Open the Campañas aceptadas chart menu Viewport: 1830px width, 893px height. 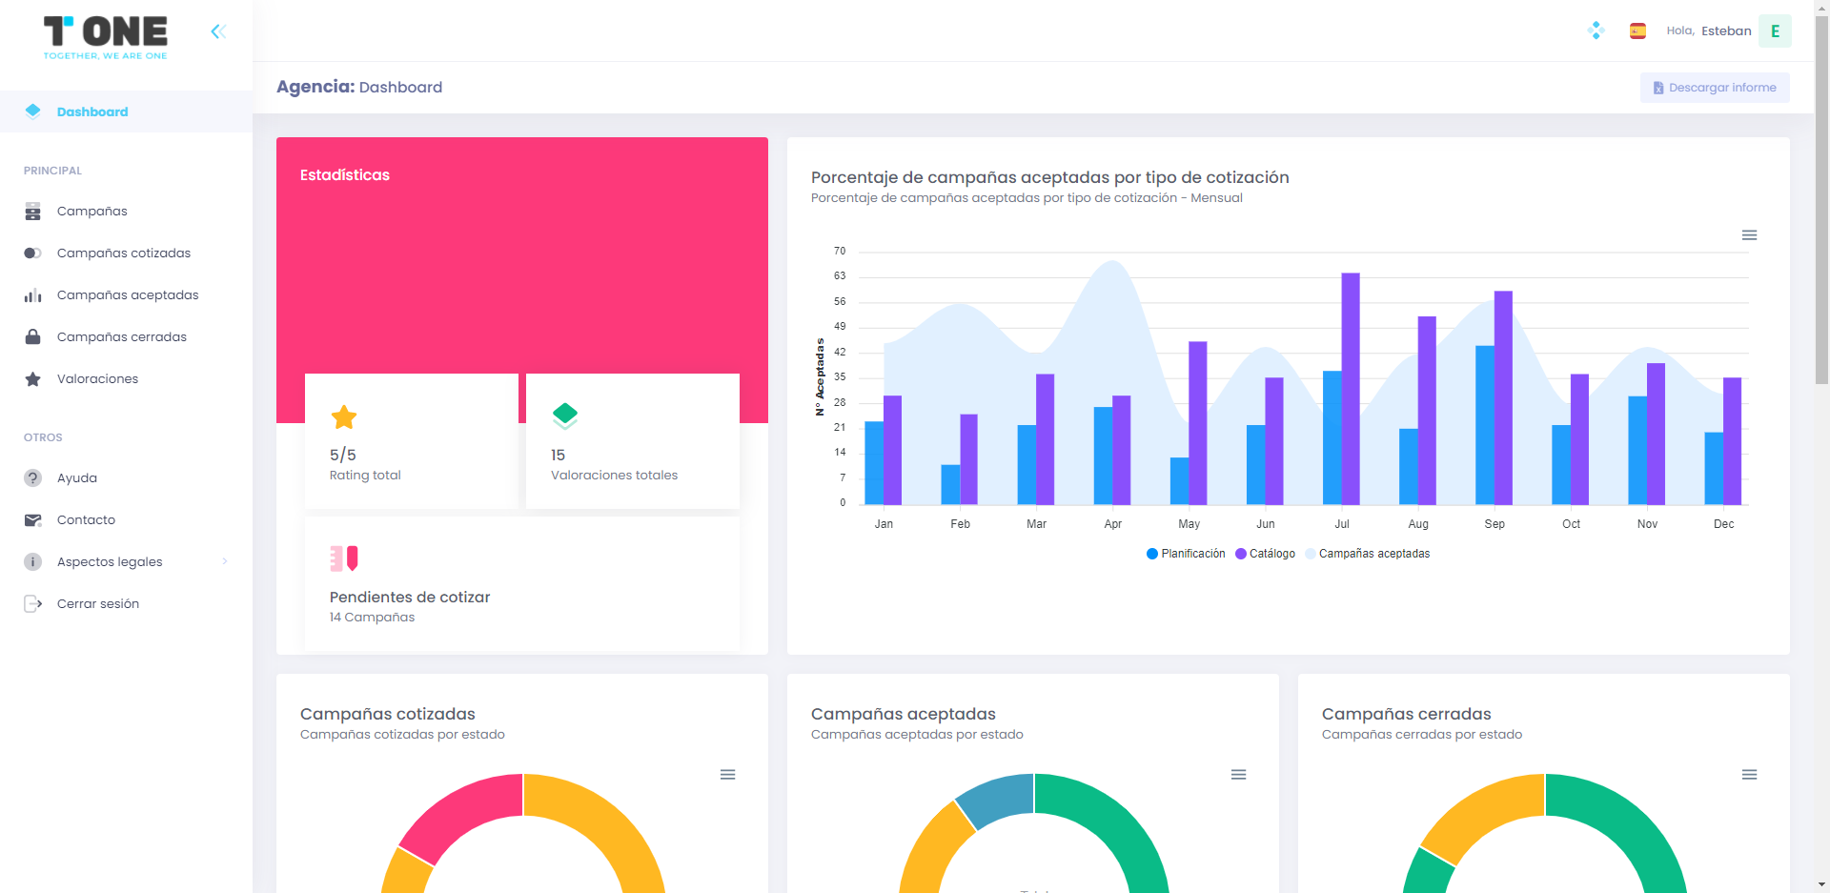(1238, 775)
